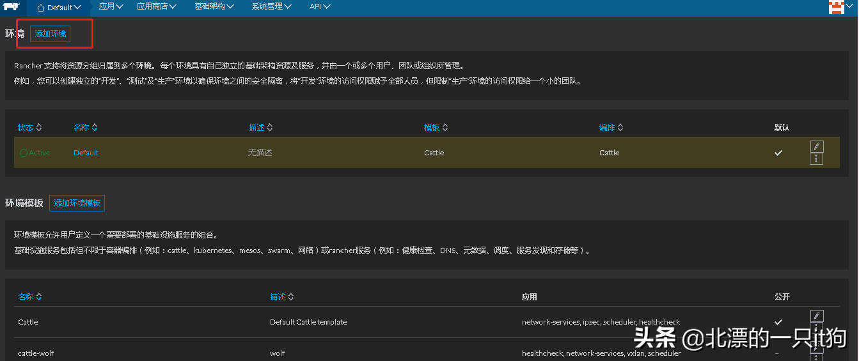This screenshot has width=859, height=361.
Task: Open the API menu
Action: [x=320, y=6]
